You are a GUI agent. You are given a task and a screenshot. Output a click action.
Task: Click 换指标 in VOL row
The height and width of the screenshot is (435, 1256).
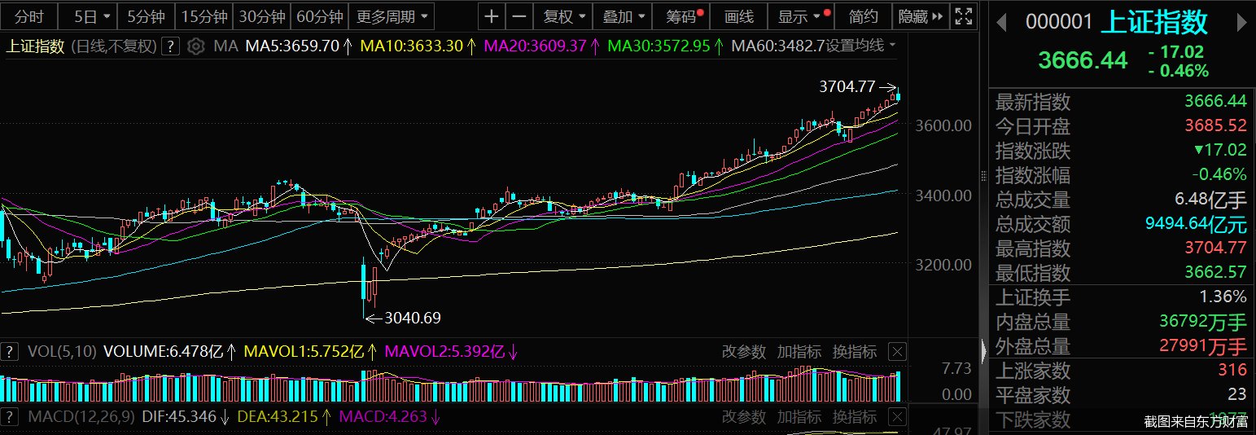point(855,352)
